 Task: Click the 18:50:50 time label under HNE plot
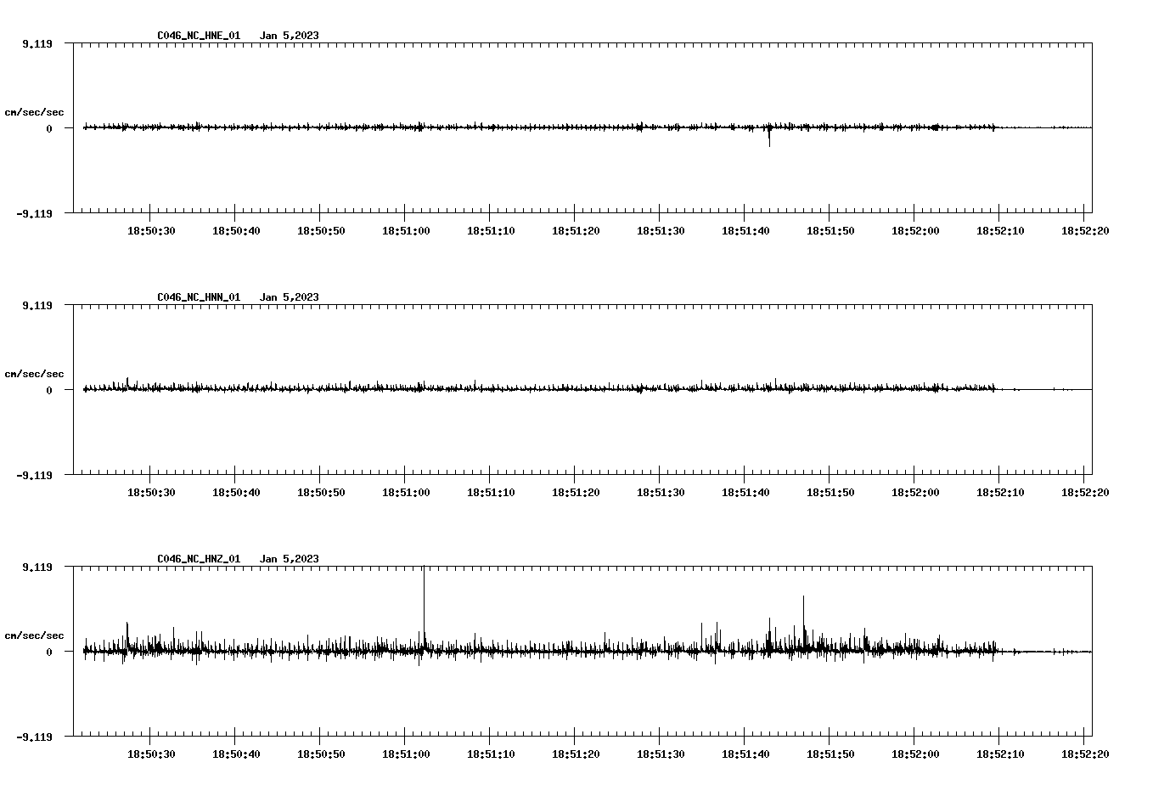tap(321, 230)
